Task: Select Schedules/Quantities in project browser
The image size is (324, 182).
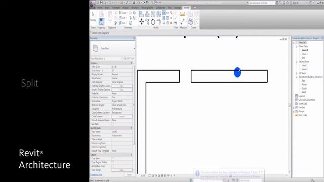Action: pyautogui.click(x=307, y=100)
